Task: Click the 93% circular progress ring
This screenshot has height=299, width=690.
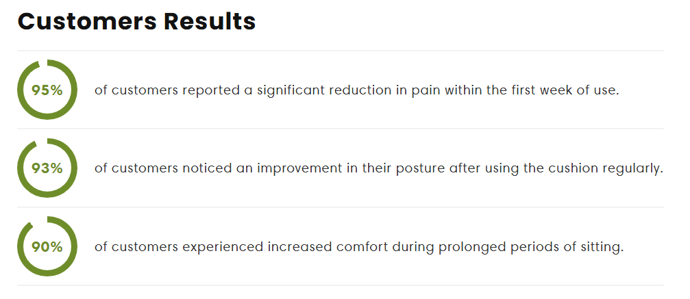Action: click(x=47, y=168)
